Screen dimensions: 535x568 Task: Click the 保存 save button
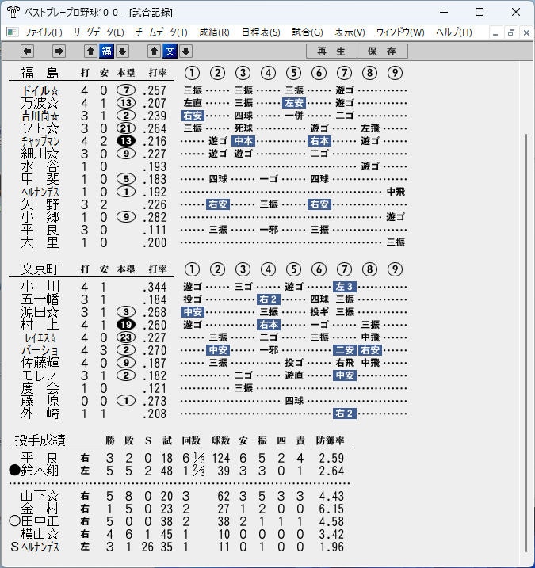tap(382, 51)
